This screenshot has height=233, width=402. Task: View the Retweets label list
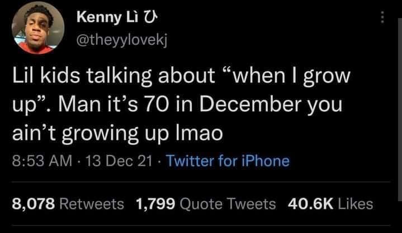coord(92,203)
